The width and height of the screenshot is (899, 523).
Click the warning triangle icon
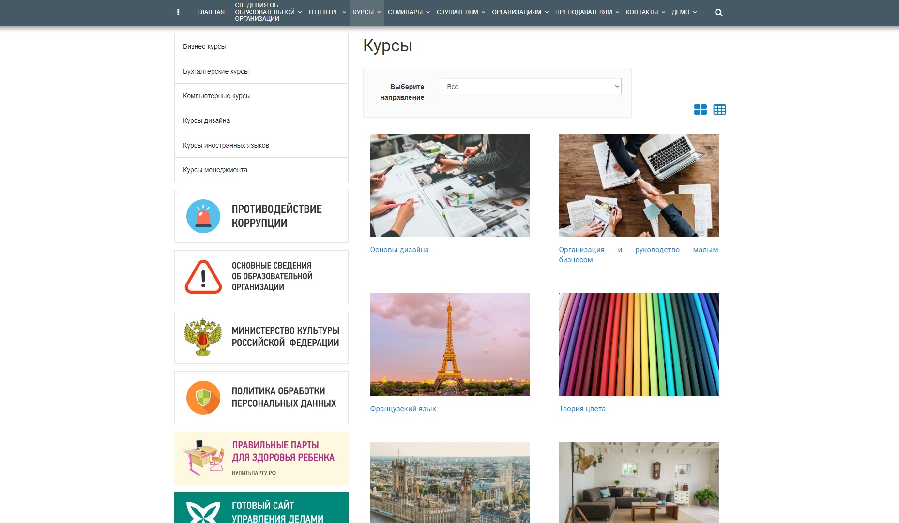(203, 277)
